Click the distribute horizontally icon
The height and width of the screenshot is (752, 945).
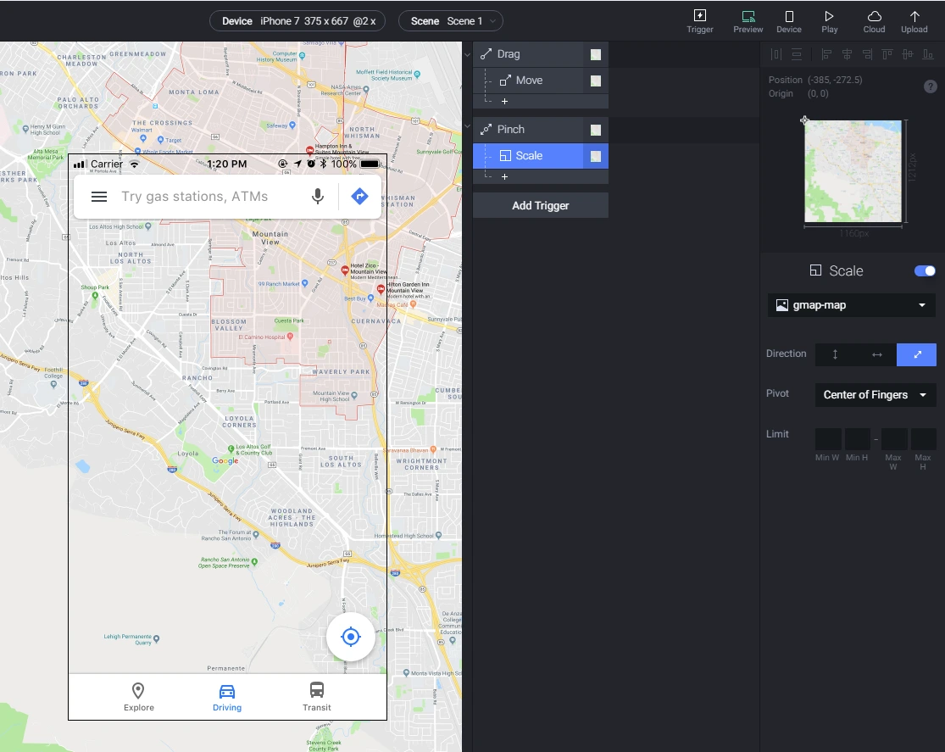(776, 55)
